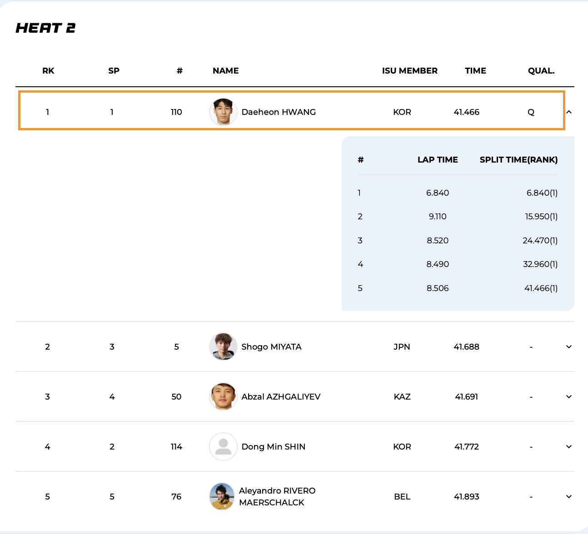Screen dimensions: 588x534
Task: Click Aleyandro RIVERO MAERSCHALCK's profile photo
Action: point(222,497)
